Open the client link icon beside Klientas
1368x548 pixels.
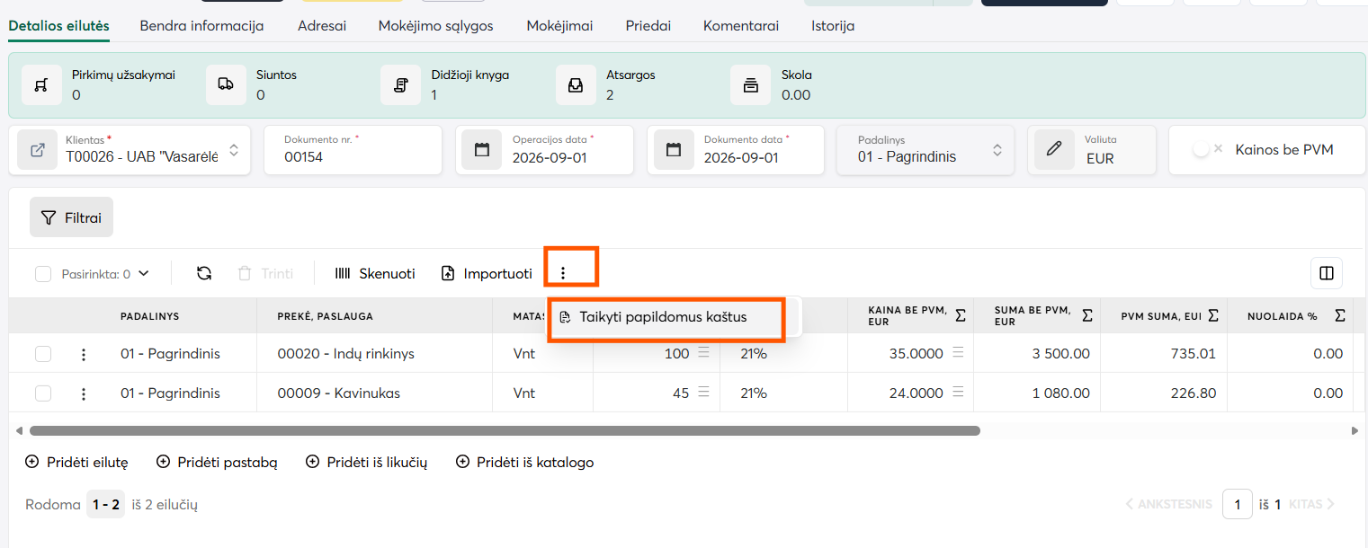pos(38,150)
